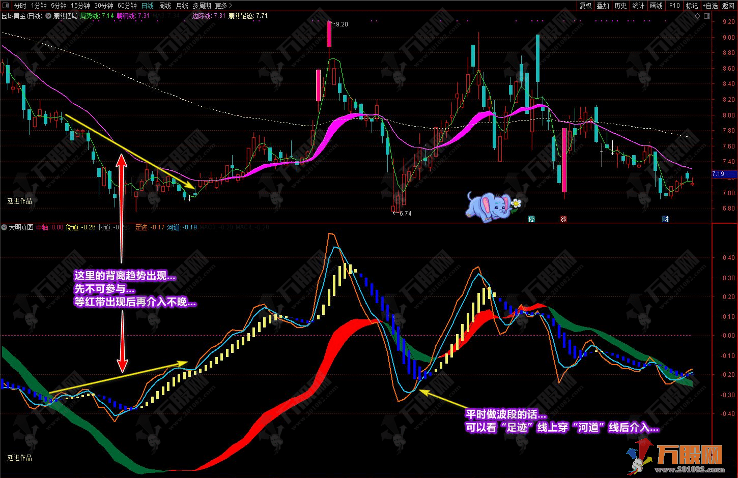This screenshot has width=738, height=478.
Task: Click the 朝纲线: 7.31 value
Action: click(x=133, y=16)
